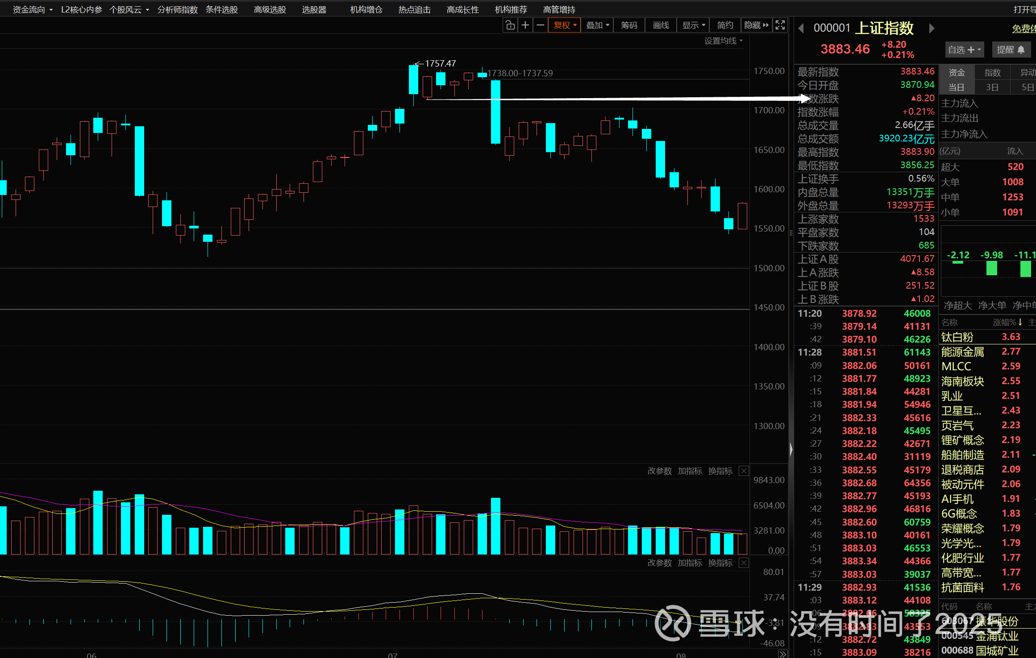Zoom out chart with minus icon

tap(540, 25)
